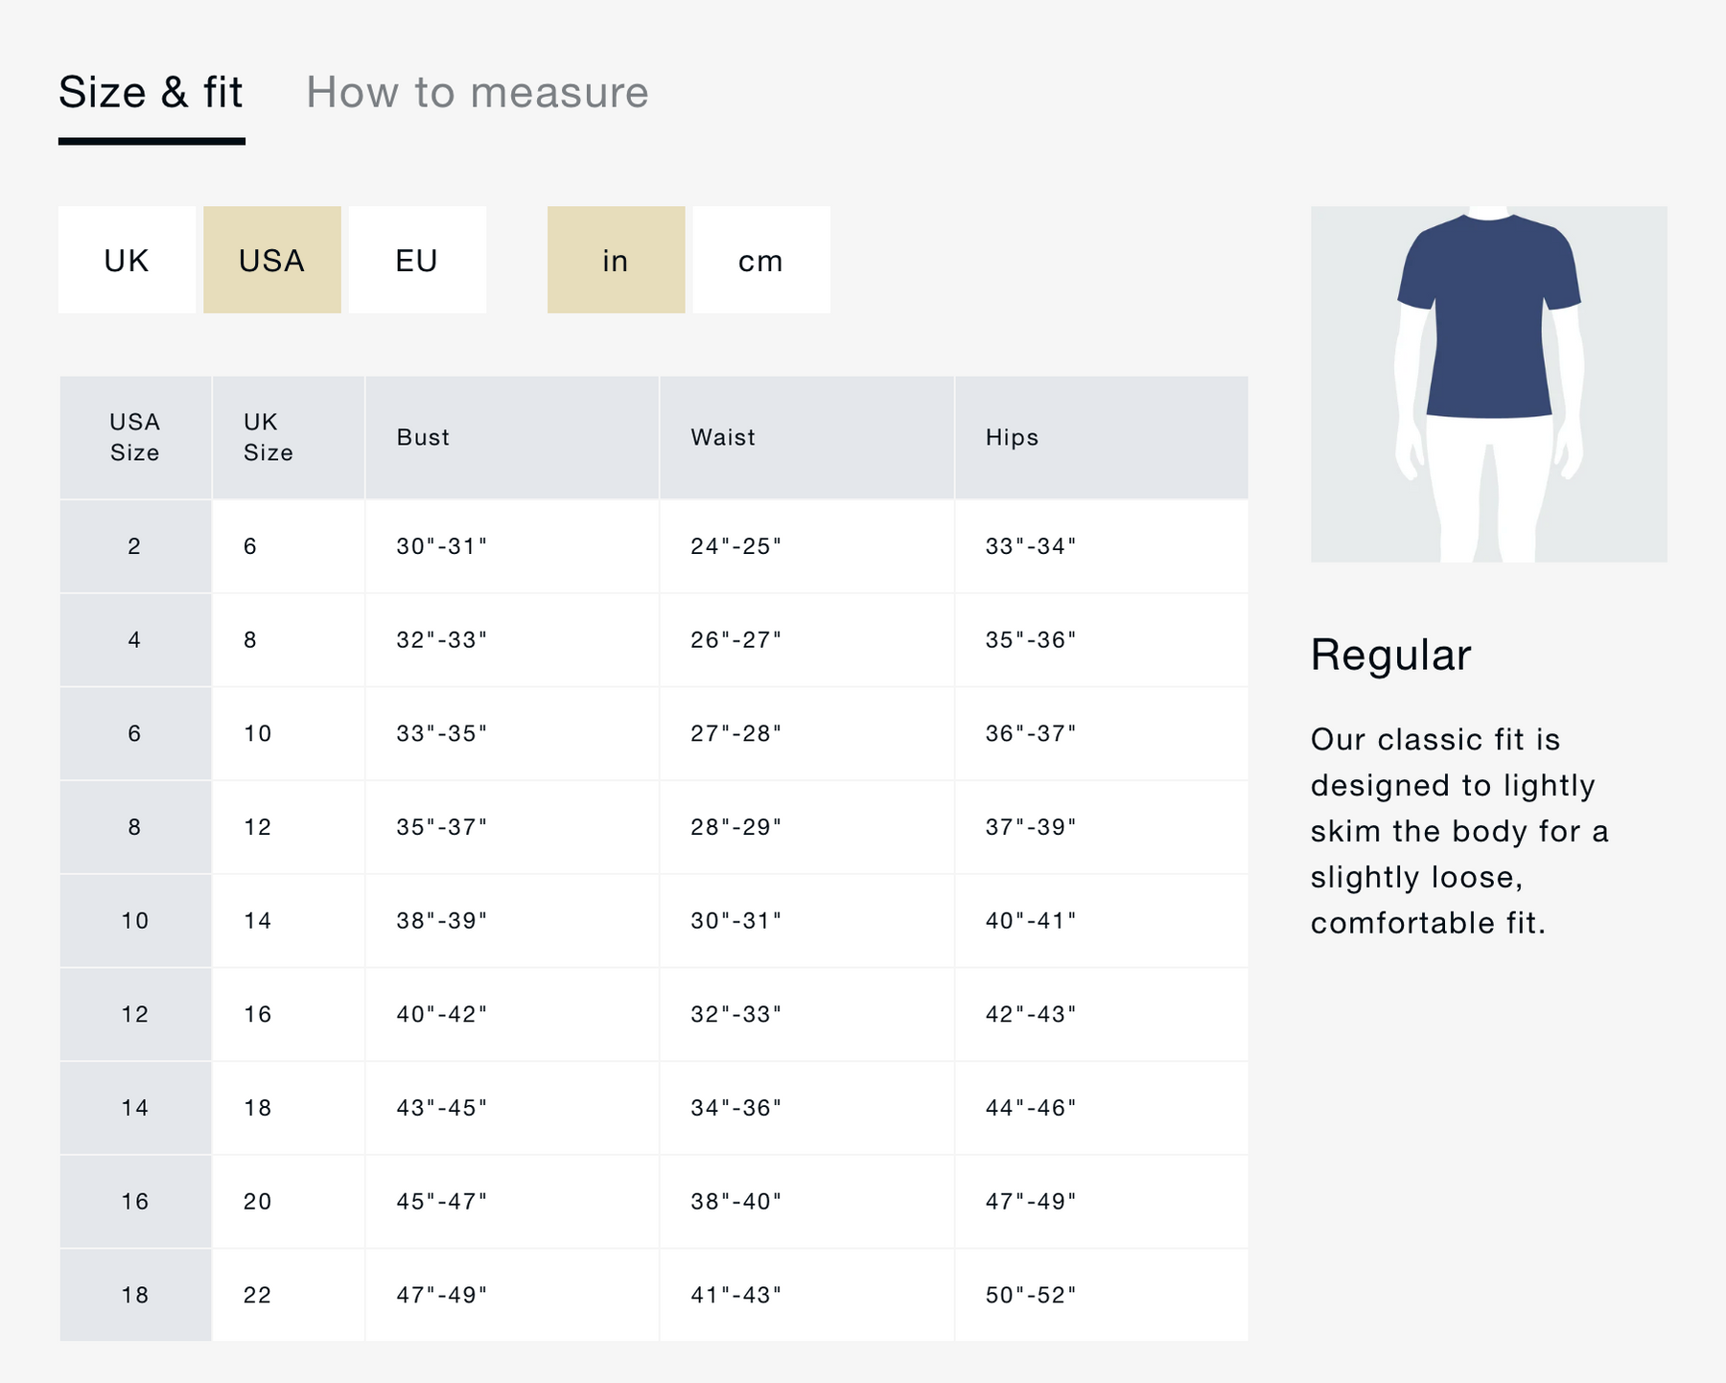1726x1383 pixels.
Task: Click the Hips column header
Action: pos(1012,437)
